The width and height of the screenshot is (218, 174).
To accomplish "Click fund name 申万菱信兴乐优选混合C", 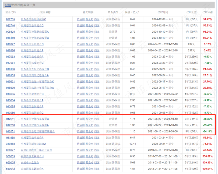I will click(x=35, y=69).
